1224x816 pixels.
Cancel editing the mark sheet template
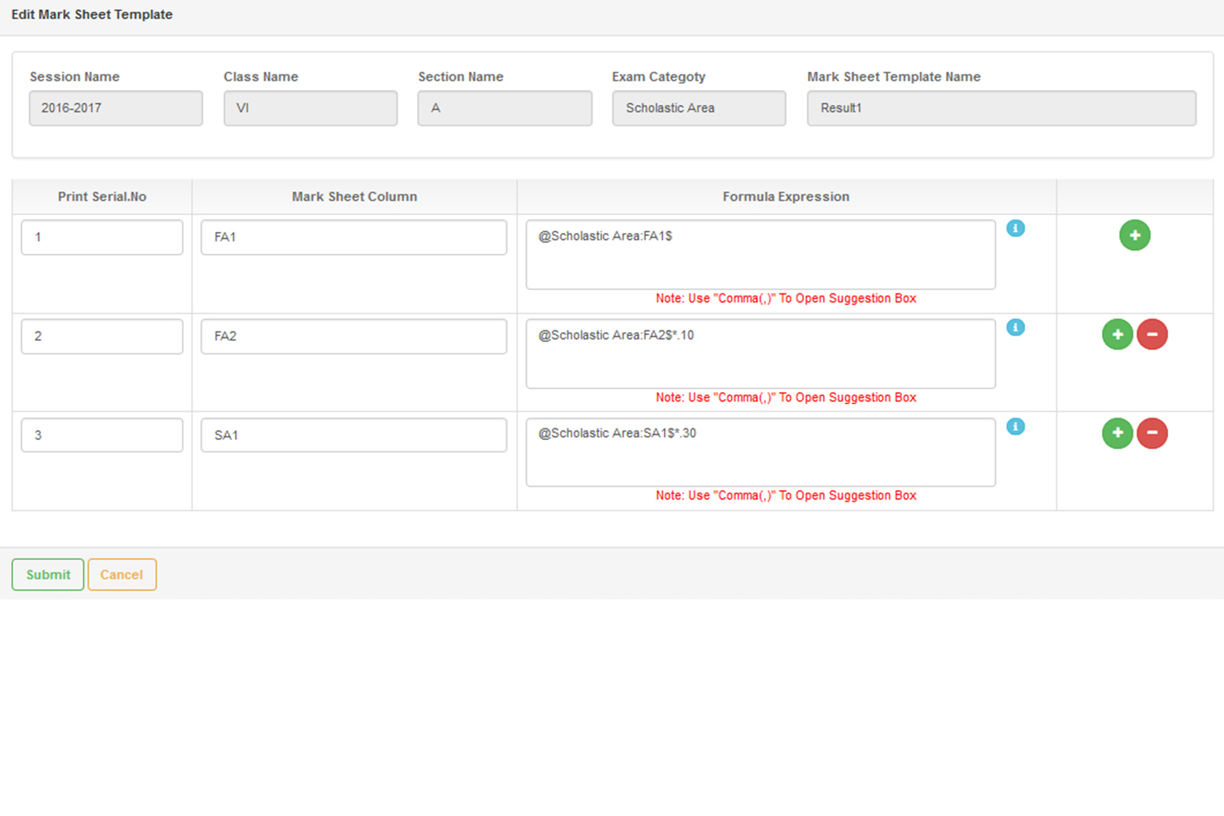122,574
